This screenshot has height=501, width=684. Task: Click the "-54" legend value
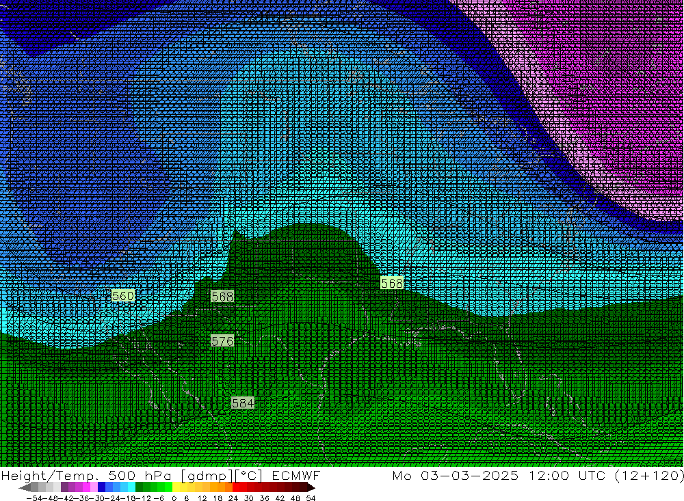coord(34,498)
